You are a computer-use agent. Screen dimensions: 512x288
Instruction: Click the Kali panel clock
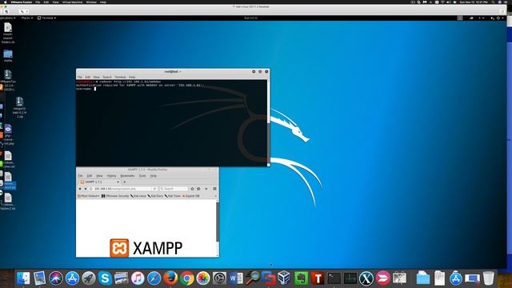[250, 18]
